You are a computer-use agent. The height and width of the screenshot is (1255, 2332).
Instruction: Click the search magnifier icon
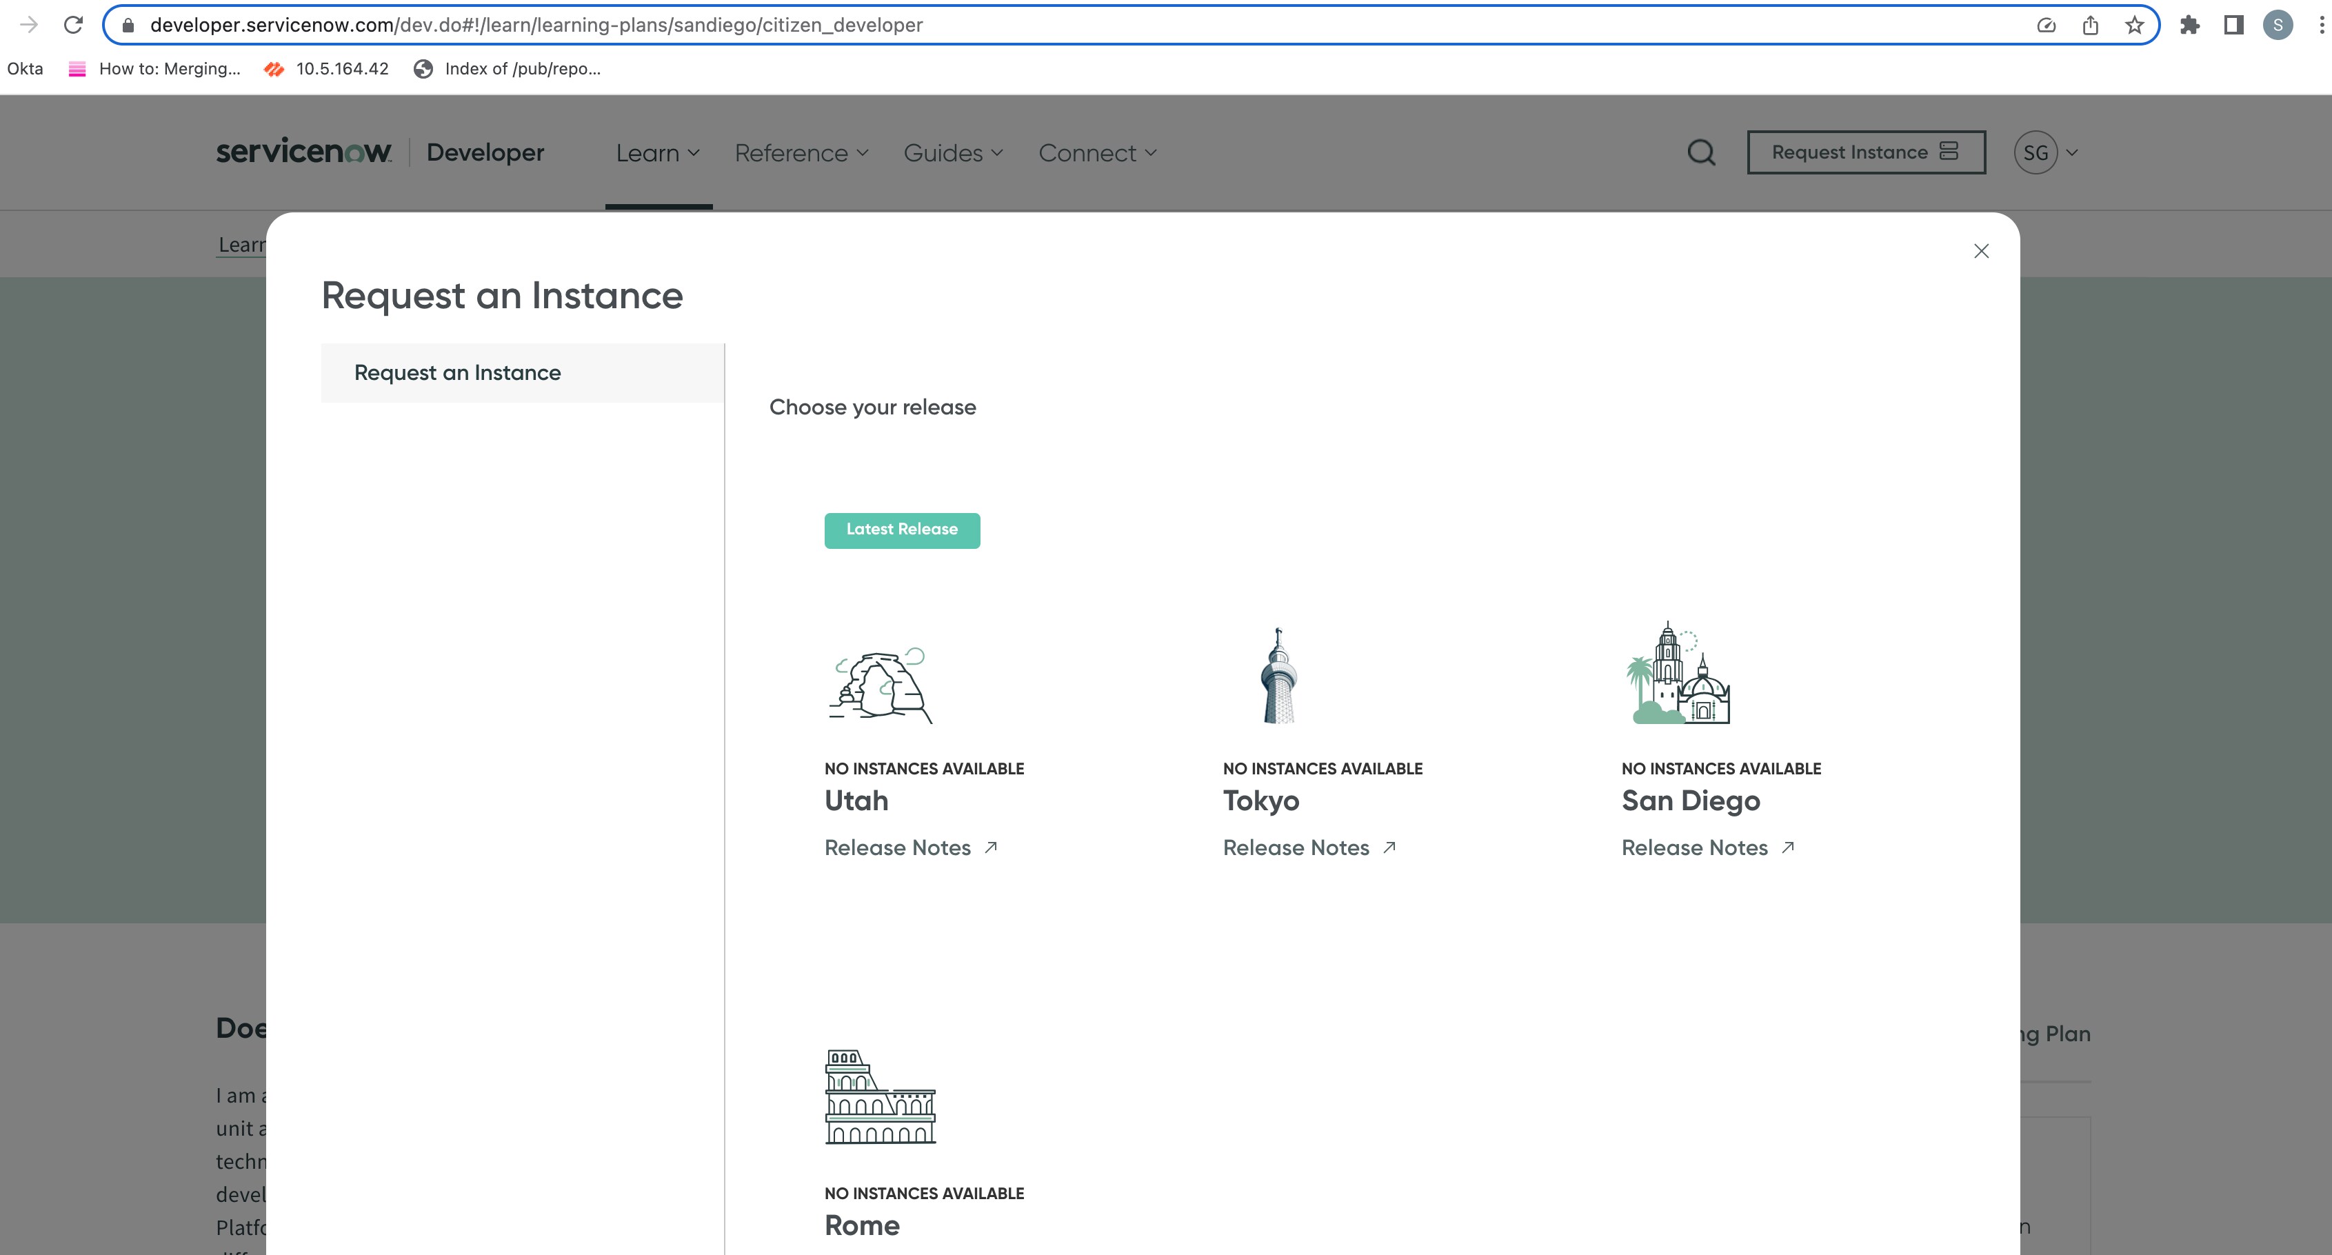point(1701,152)
